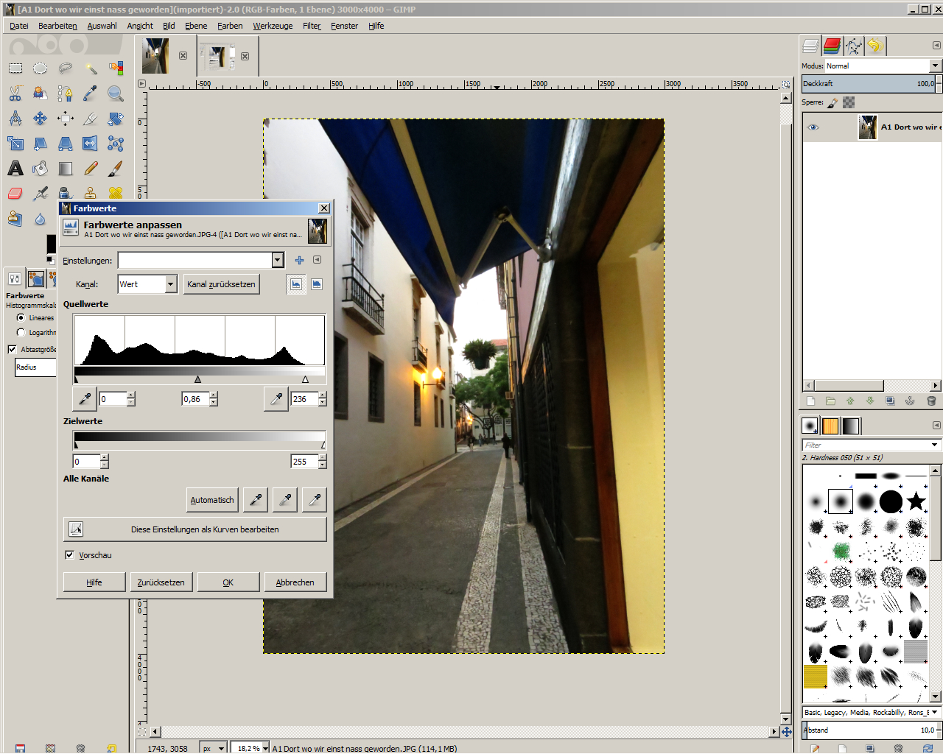Click the OK button
943x754 pixels.
[228, 582]
